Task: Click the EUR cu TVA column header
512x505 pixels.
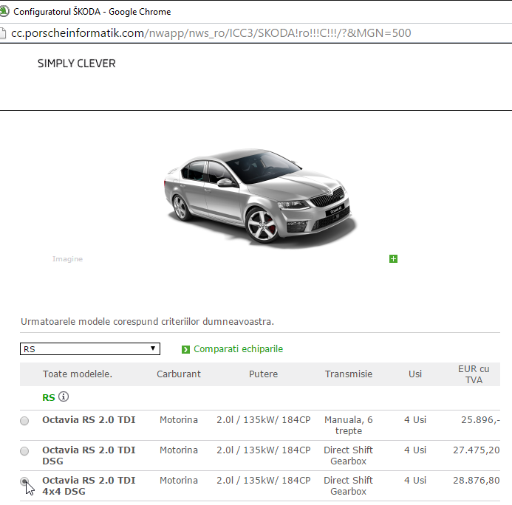Action: coord(474,374)
